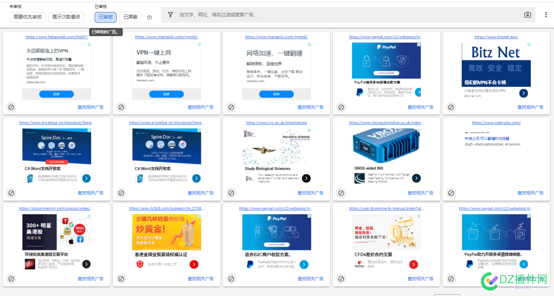
Task: Click the camera screenshot icon in search bar
Action: (x=527, y=15)
